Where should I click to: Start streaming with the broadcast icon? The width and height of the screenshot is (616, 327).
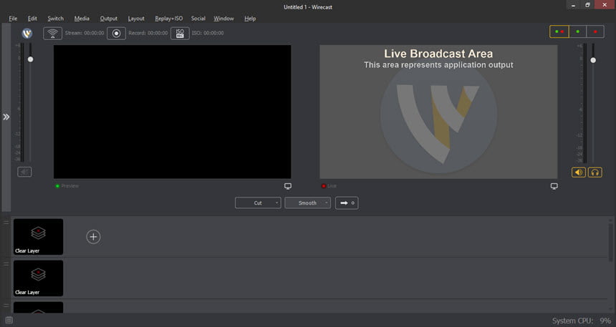(52, 34)
